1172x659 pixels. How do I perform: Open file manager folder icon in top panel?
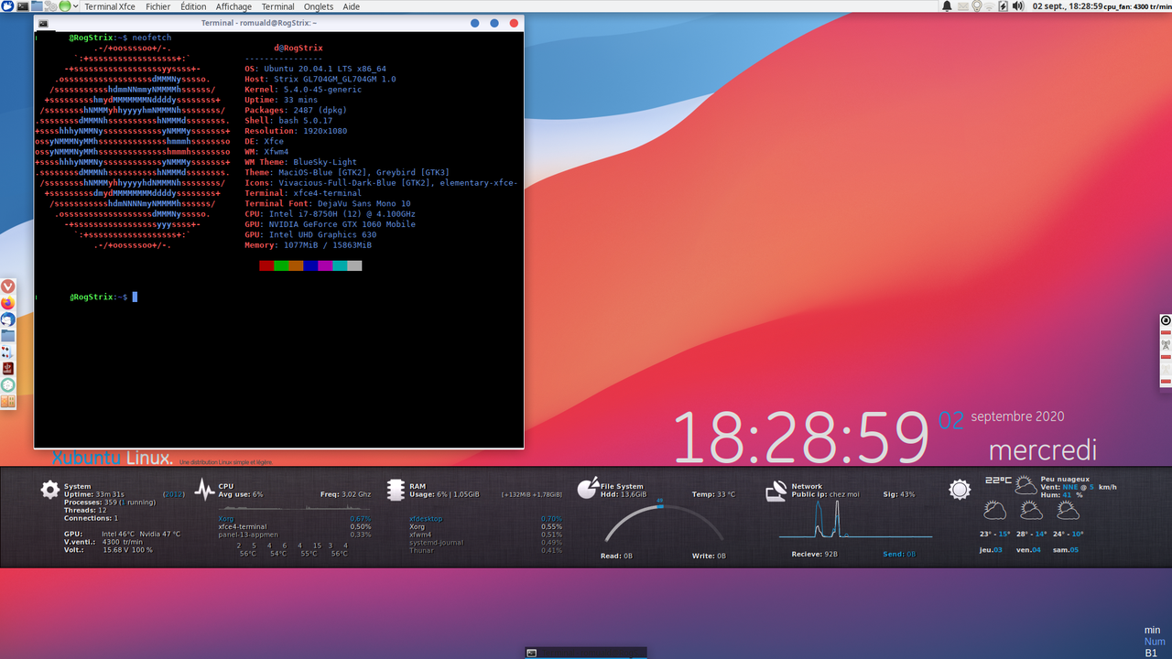click(37, 5)
